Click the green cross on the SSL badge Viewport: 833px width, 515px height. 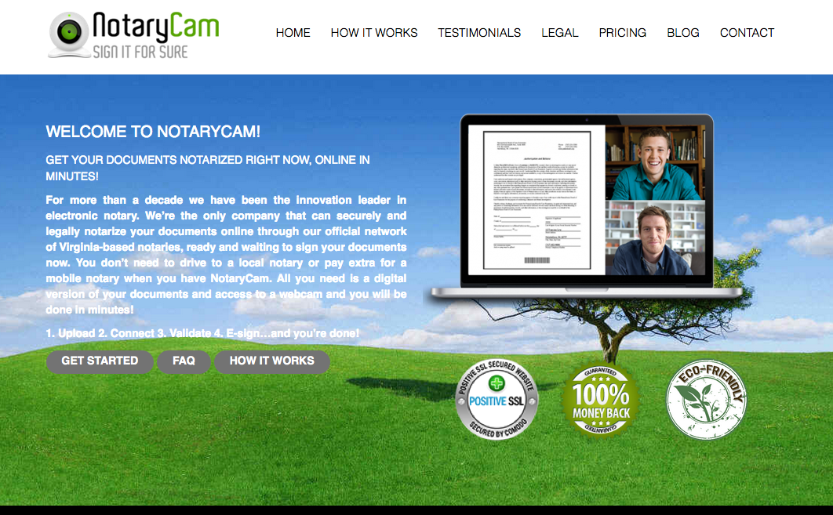point(497,384)
